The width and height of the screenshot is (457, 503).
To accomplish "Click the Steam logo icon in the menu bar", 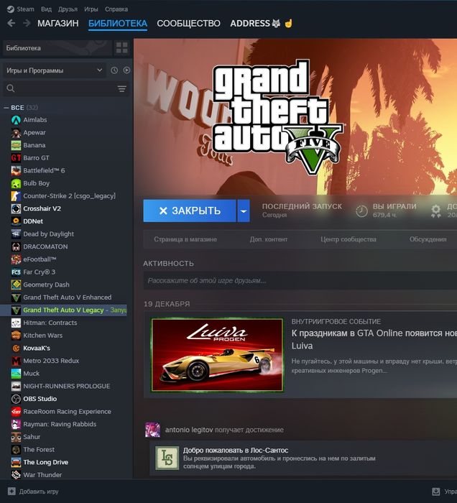I will click(x=11, y=9).
